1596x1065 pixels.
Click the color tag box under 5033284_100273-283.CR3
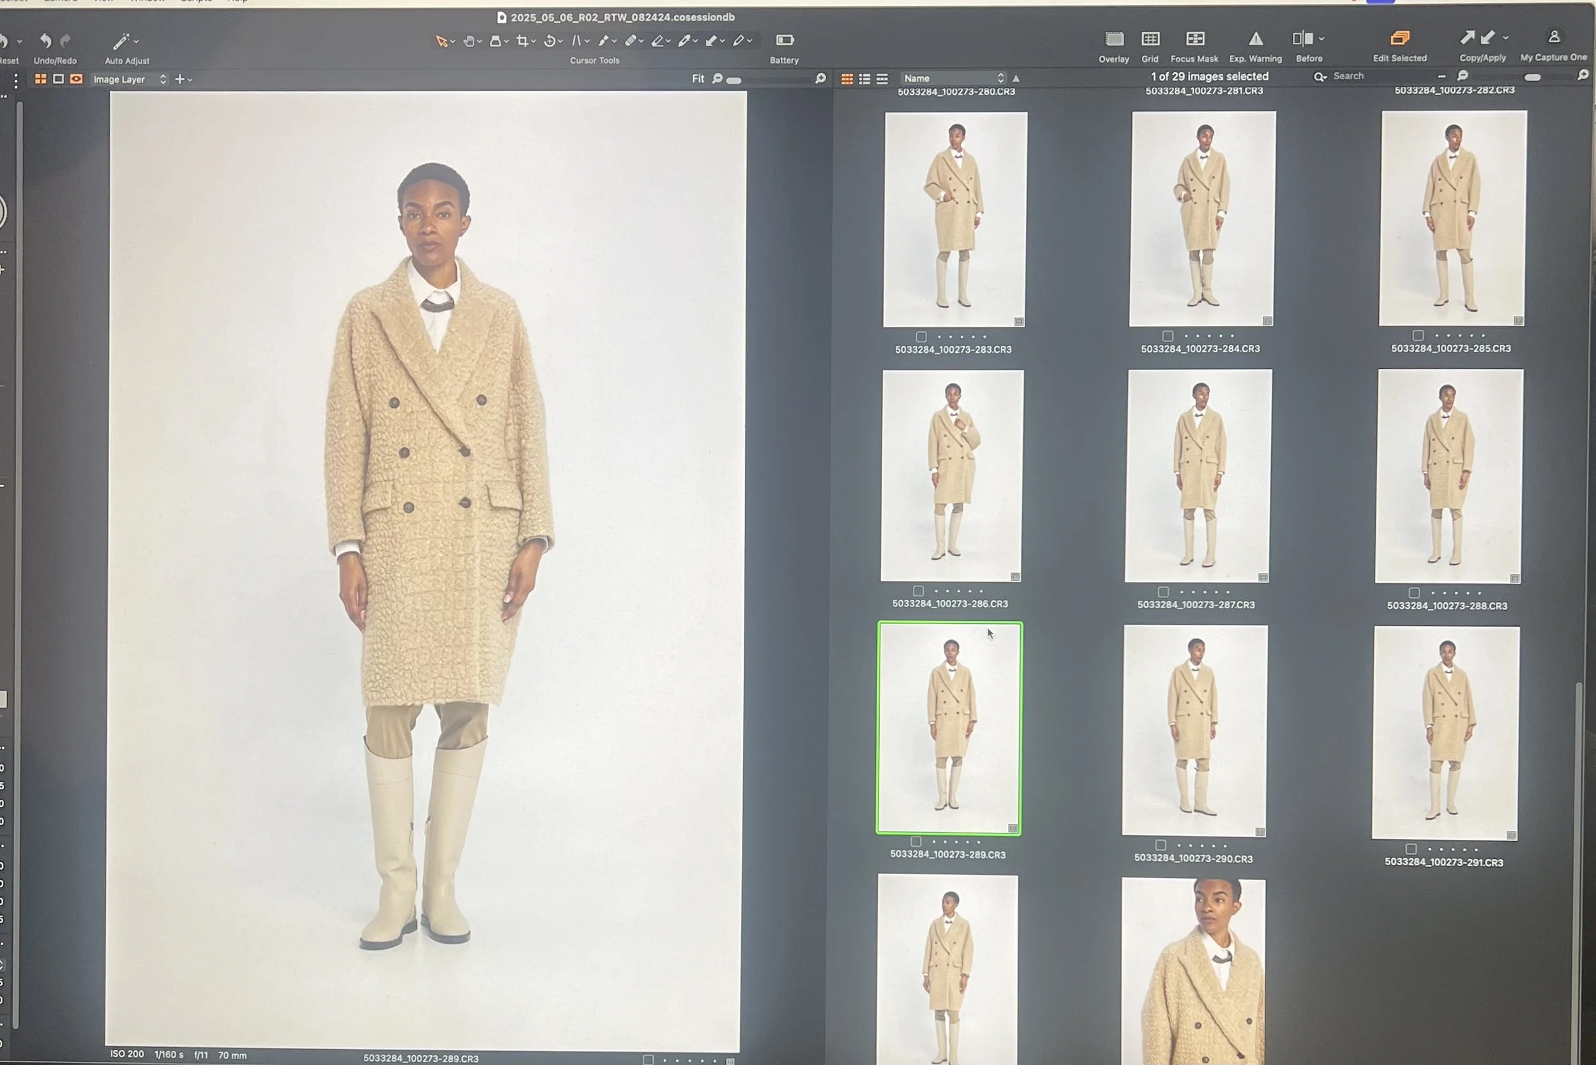(x=921, y=337)
